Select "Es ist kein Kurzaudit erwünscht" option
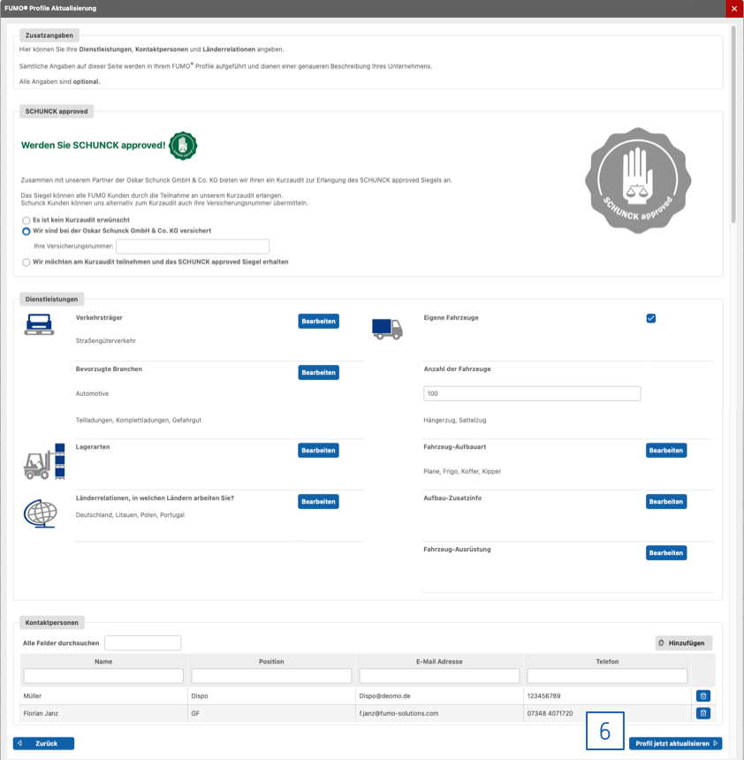 point(27,220)
